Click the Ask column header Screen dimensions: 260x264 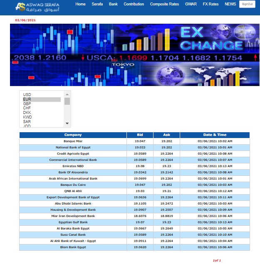(166, 135)
